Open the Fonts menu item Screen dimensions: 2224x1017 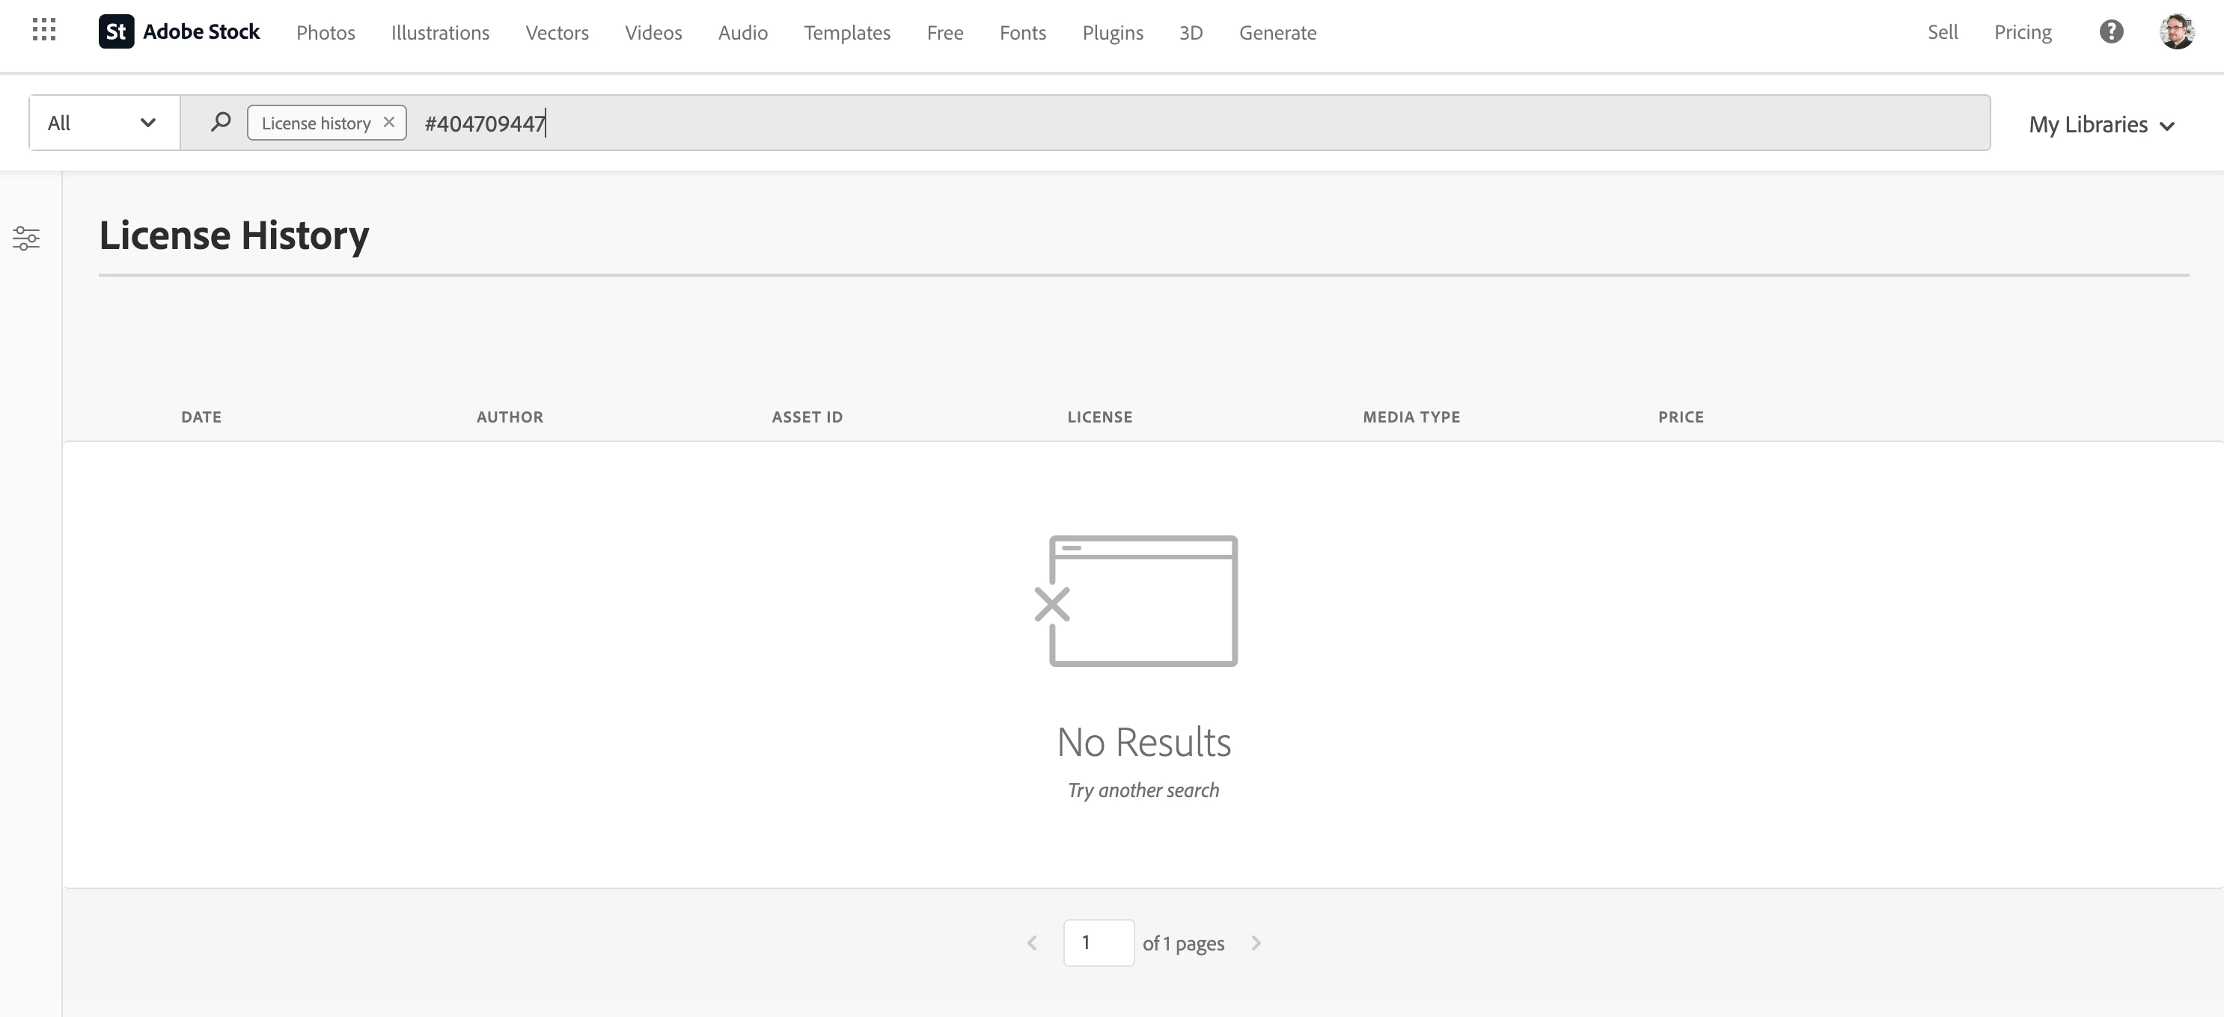click(x=1022, y=33)
